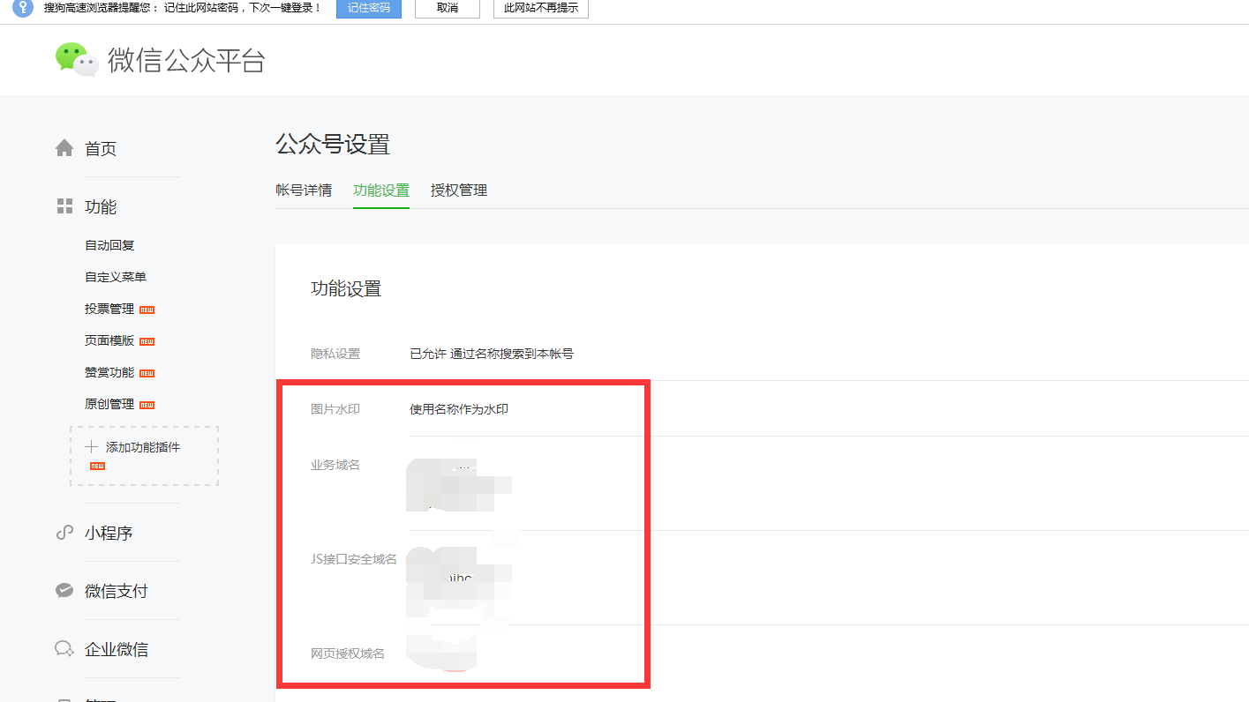Open 页面模版 in sidebar

(109, 340)
